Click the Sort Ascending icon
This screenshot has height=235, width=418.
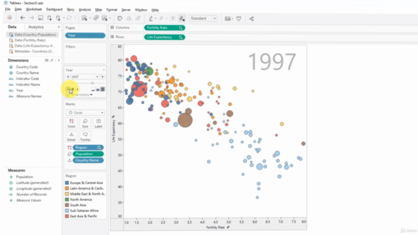click(129, 18)
